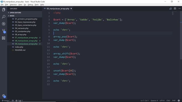Click Ln 7, Col 1 status entry

[144, 101]
